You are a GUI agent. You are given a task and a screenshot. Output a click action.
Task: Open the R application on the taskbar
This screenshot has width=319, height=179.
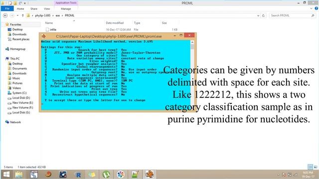click(78, 175)
